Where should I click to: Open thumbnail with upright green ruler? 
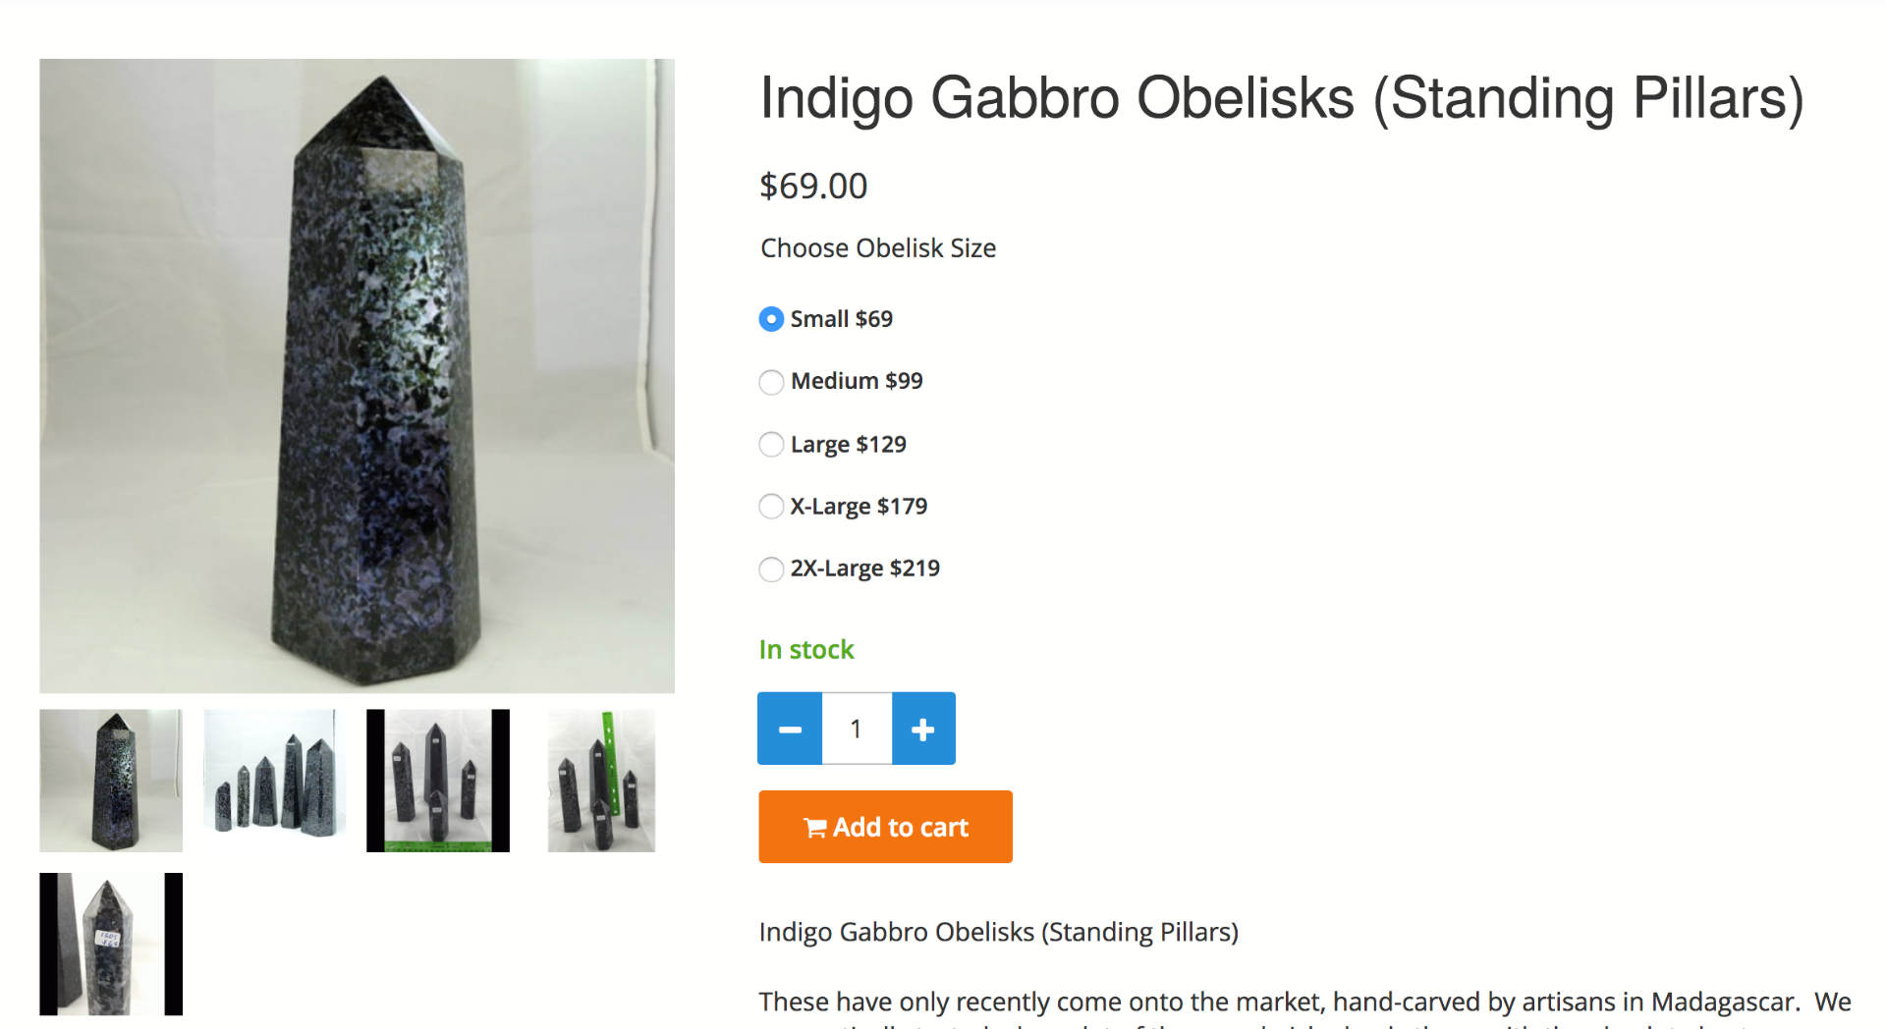tap(601, 781)
